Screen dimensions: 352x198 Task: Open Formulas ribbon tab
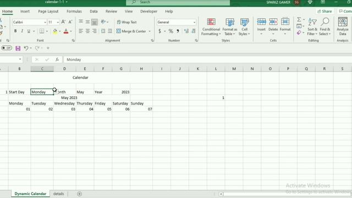(74, 11)
